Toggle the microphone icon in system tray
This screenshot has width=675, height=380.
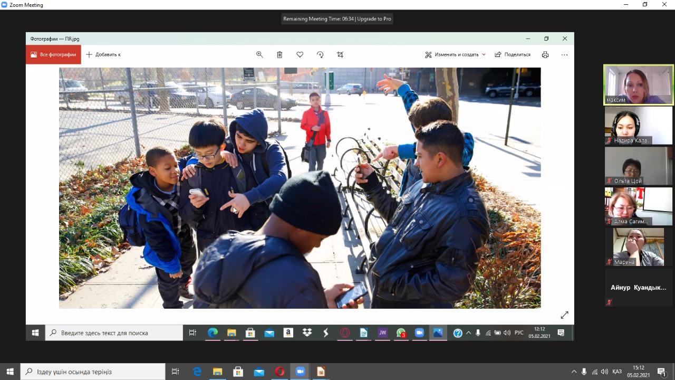click(584, 372)
